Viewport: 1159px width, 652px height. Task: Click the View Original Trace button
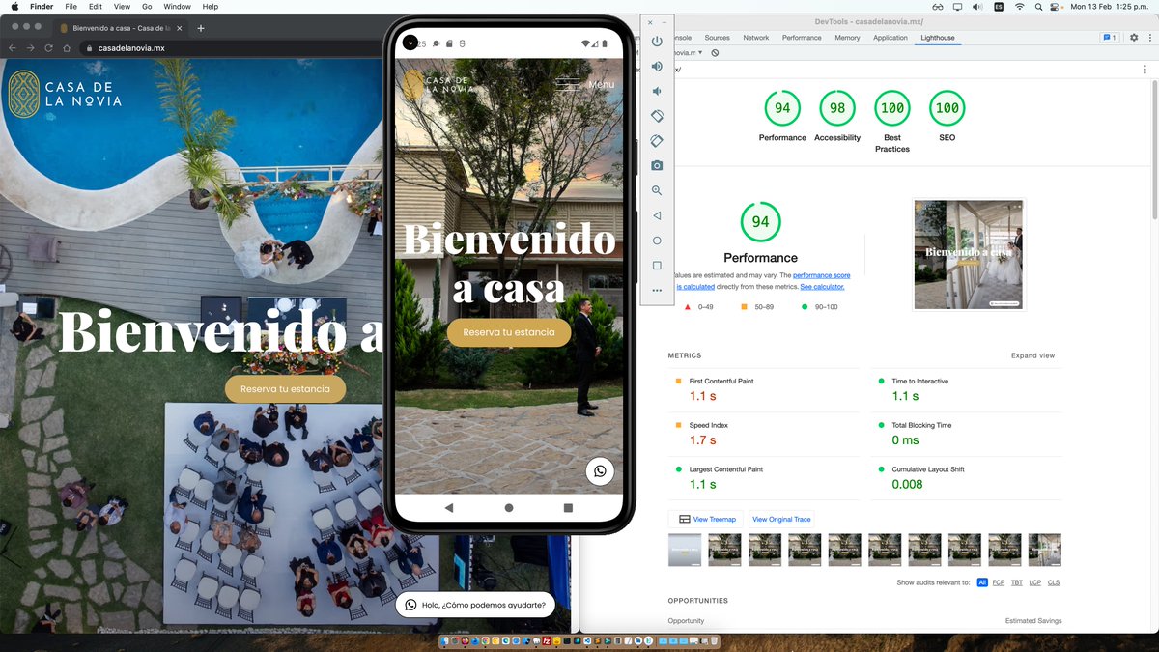point(781,519)
